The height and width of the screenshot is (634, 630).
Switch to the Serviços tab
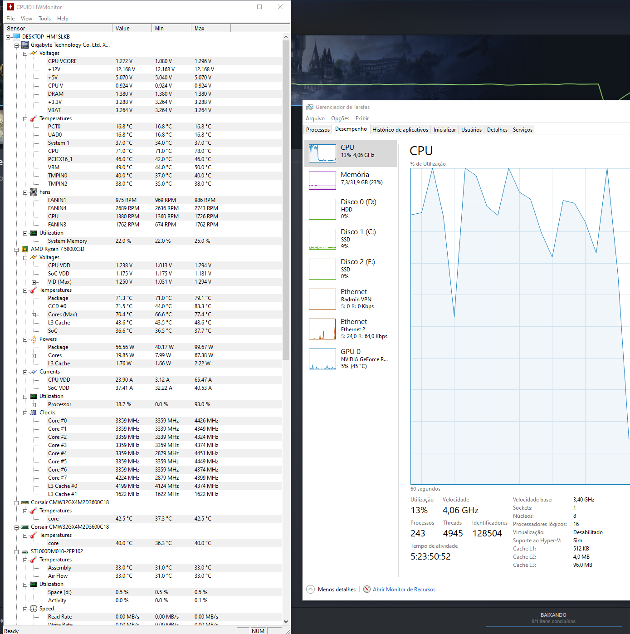pyautogui.click(x=523, y=130)
